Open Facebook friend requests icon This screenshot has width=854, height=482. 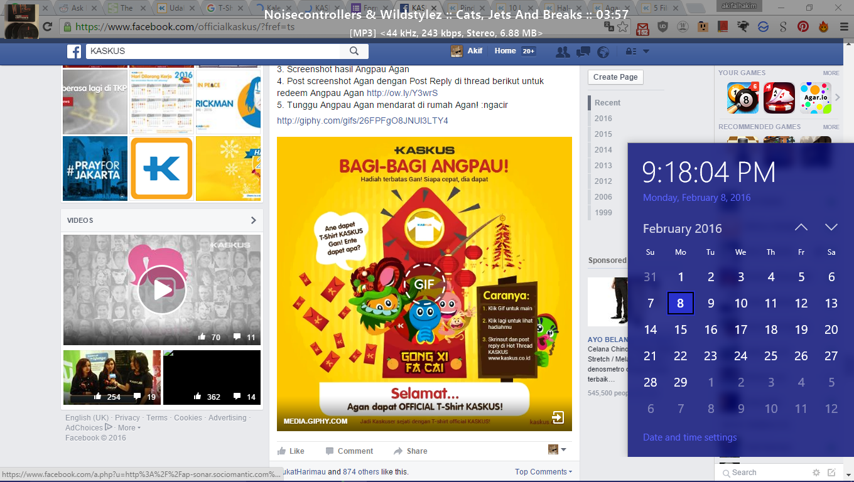(x=563, y=51)
